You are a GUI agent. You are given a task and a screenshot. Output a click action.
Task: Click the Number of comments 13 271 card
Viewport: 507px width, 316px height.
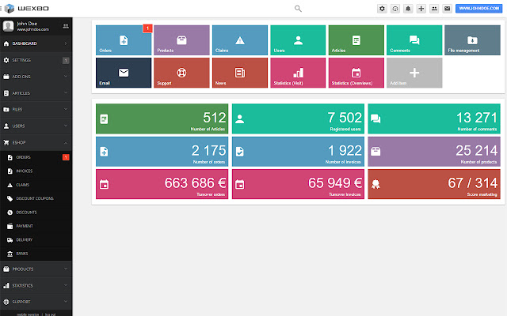point(434,118)
